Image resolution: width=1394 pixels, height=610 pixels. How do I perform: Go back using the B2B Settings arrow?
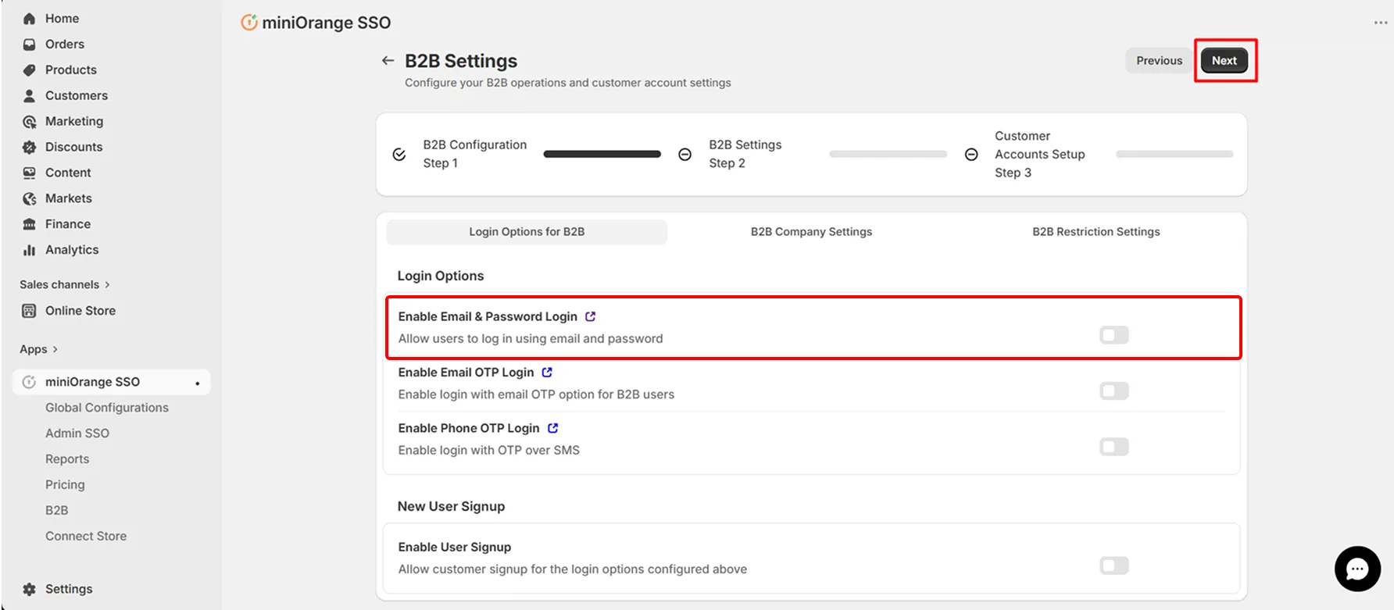[x=388, y=60]
